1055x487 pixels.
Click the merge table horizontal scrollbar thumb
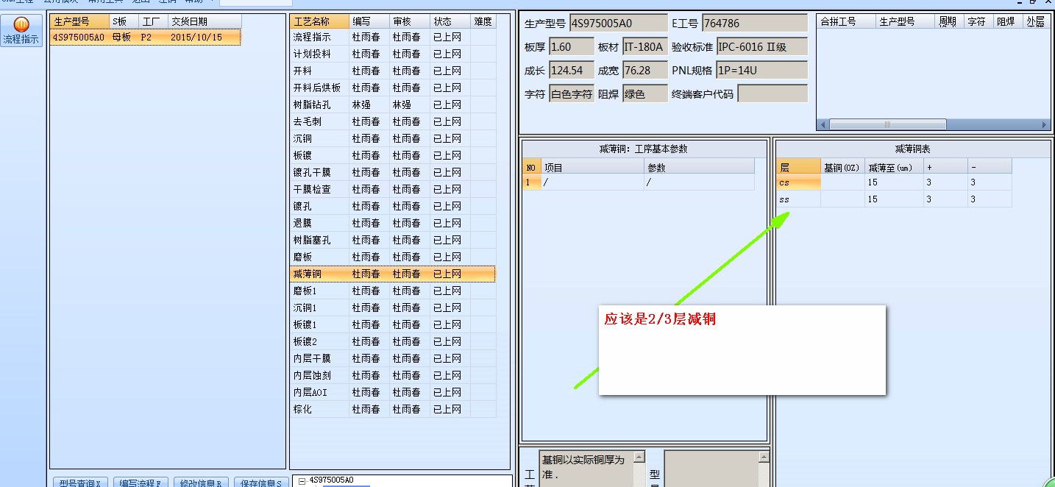887,124
